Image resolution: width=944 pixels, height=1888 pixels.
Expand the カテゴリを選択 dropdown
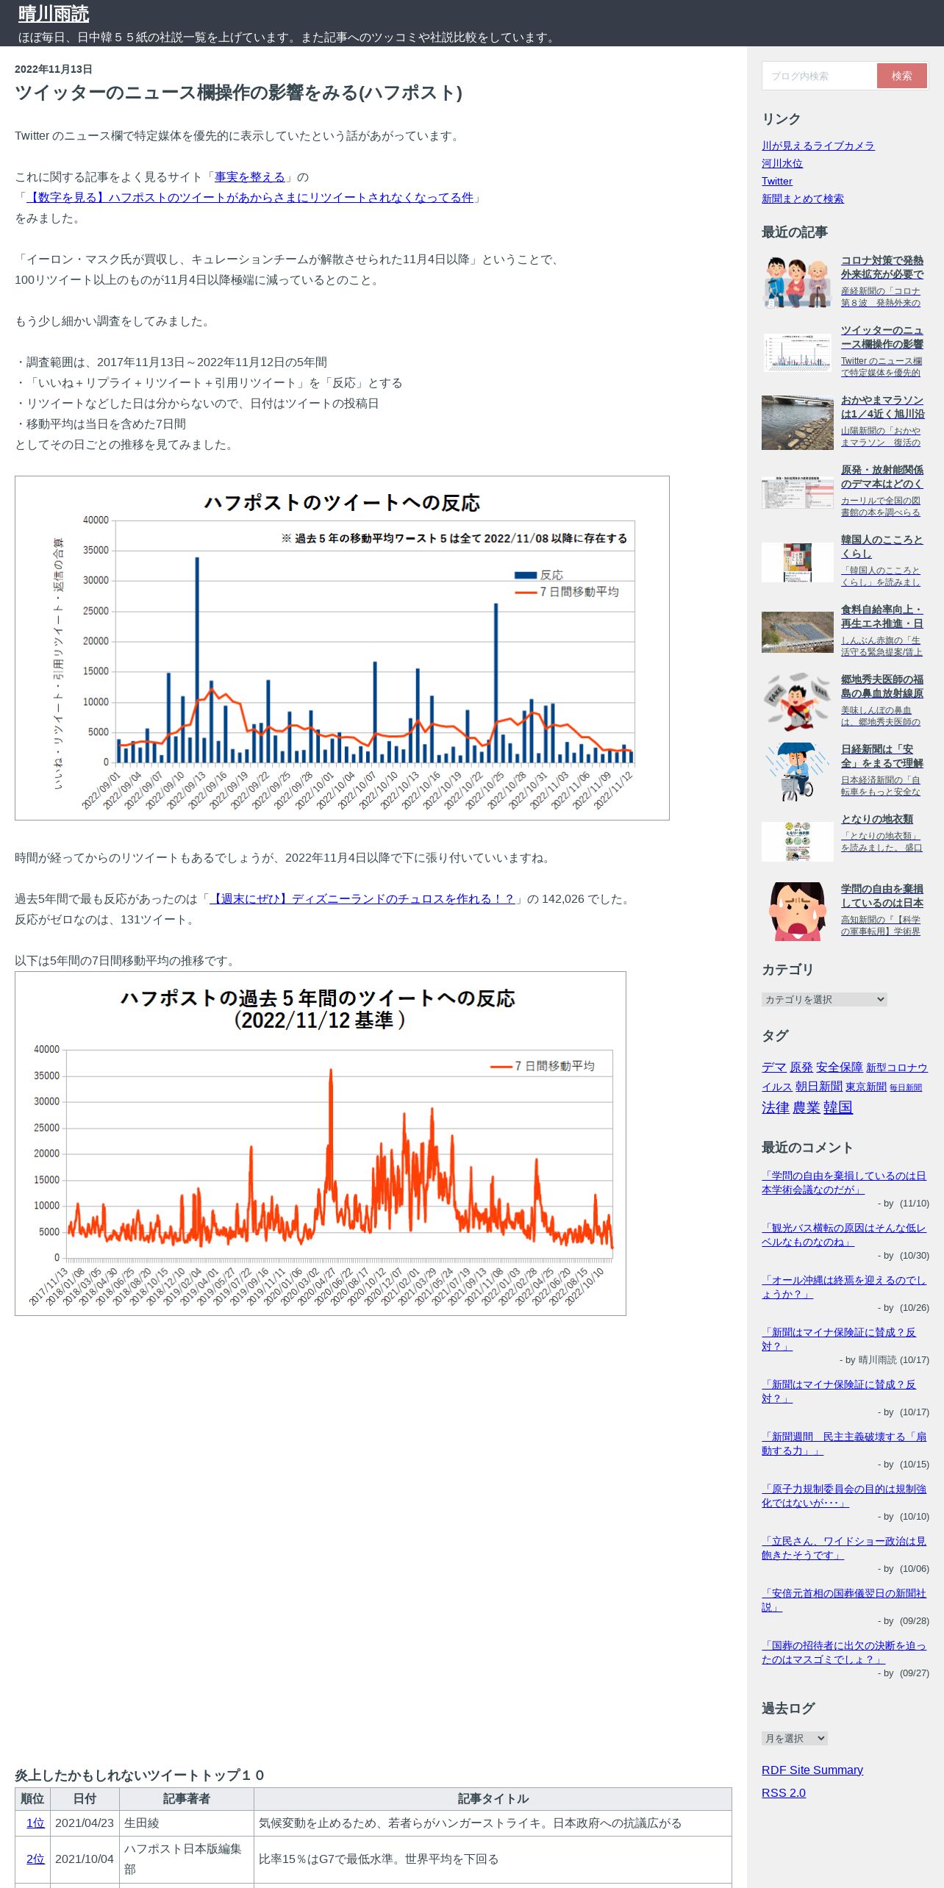[824, 999]
